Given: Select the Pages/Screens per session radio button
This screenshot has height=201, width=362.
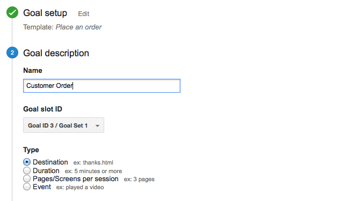Looking at the screenshot, I should (x=27, y=178).
